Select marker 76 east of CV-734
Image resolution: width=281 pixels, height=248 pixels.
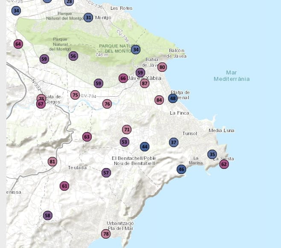(x=107, y=104)
